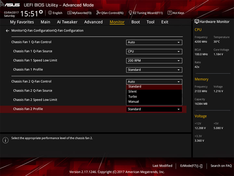
Task: Click the 15:51 clock display
Action: coord(29,14)
